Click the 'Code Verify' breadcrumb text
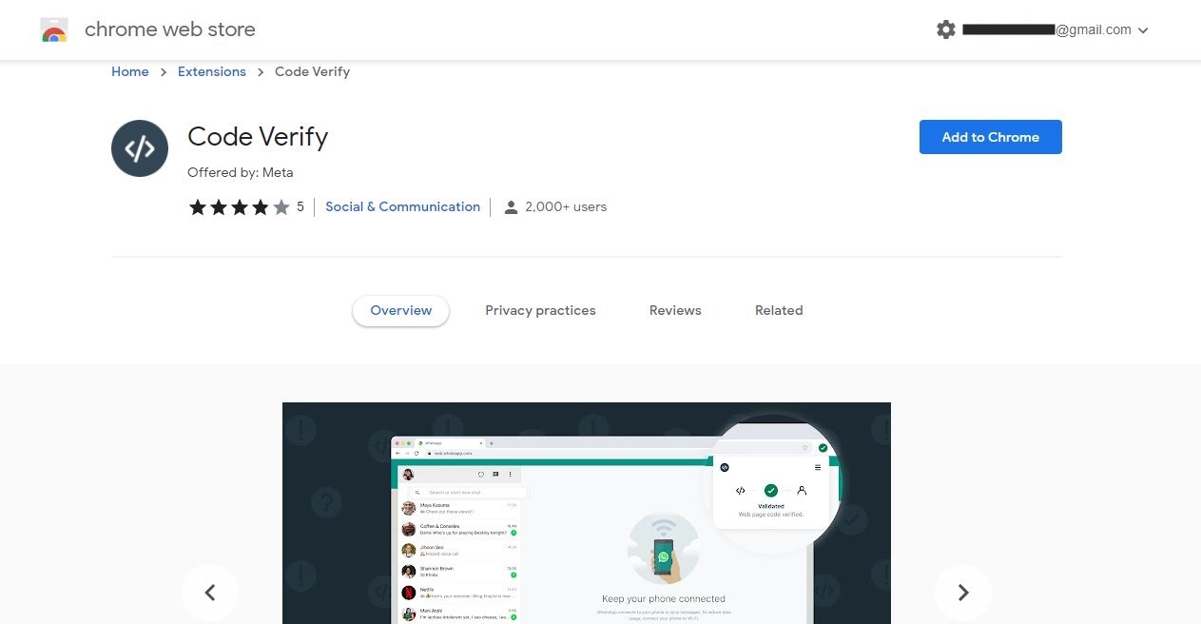The height and width of the screenshot is (624, 1201). 312,71
